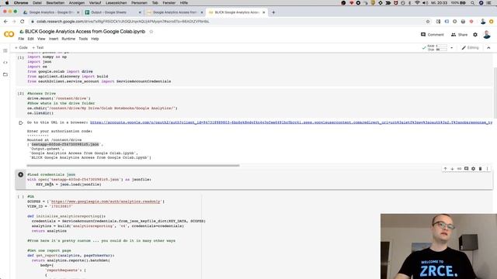This screenshot has height=279, width=497.
Task: Collapse the Colab header with chevron
Action: tap(488, 48)
